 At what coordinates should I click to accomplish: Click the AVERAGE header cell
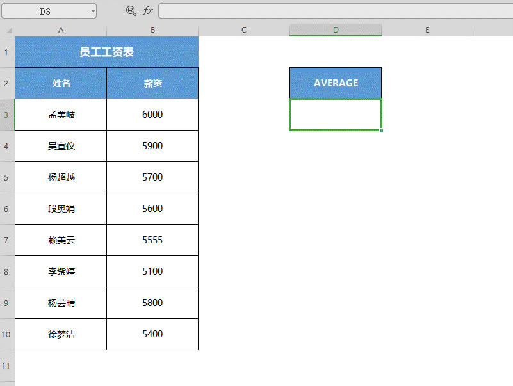tap(336, 83)
